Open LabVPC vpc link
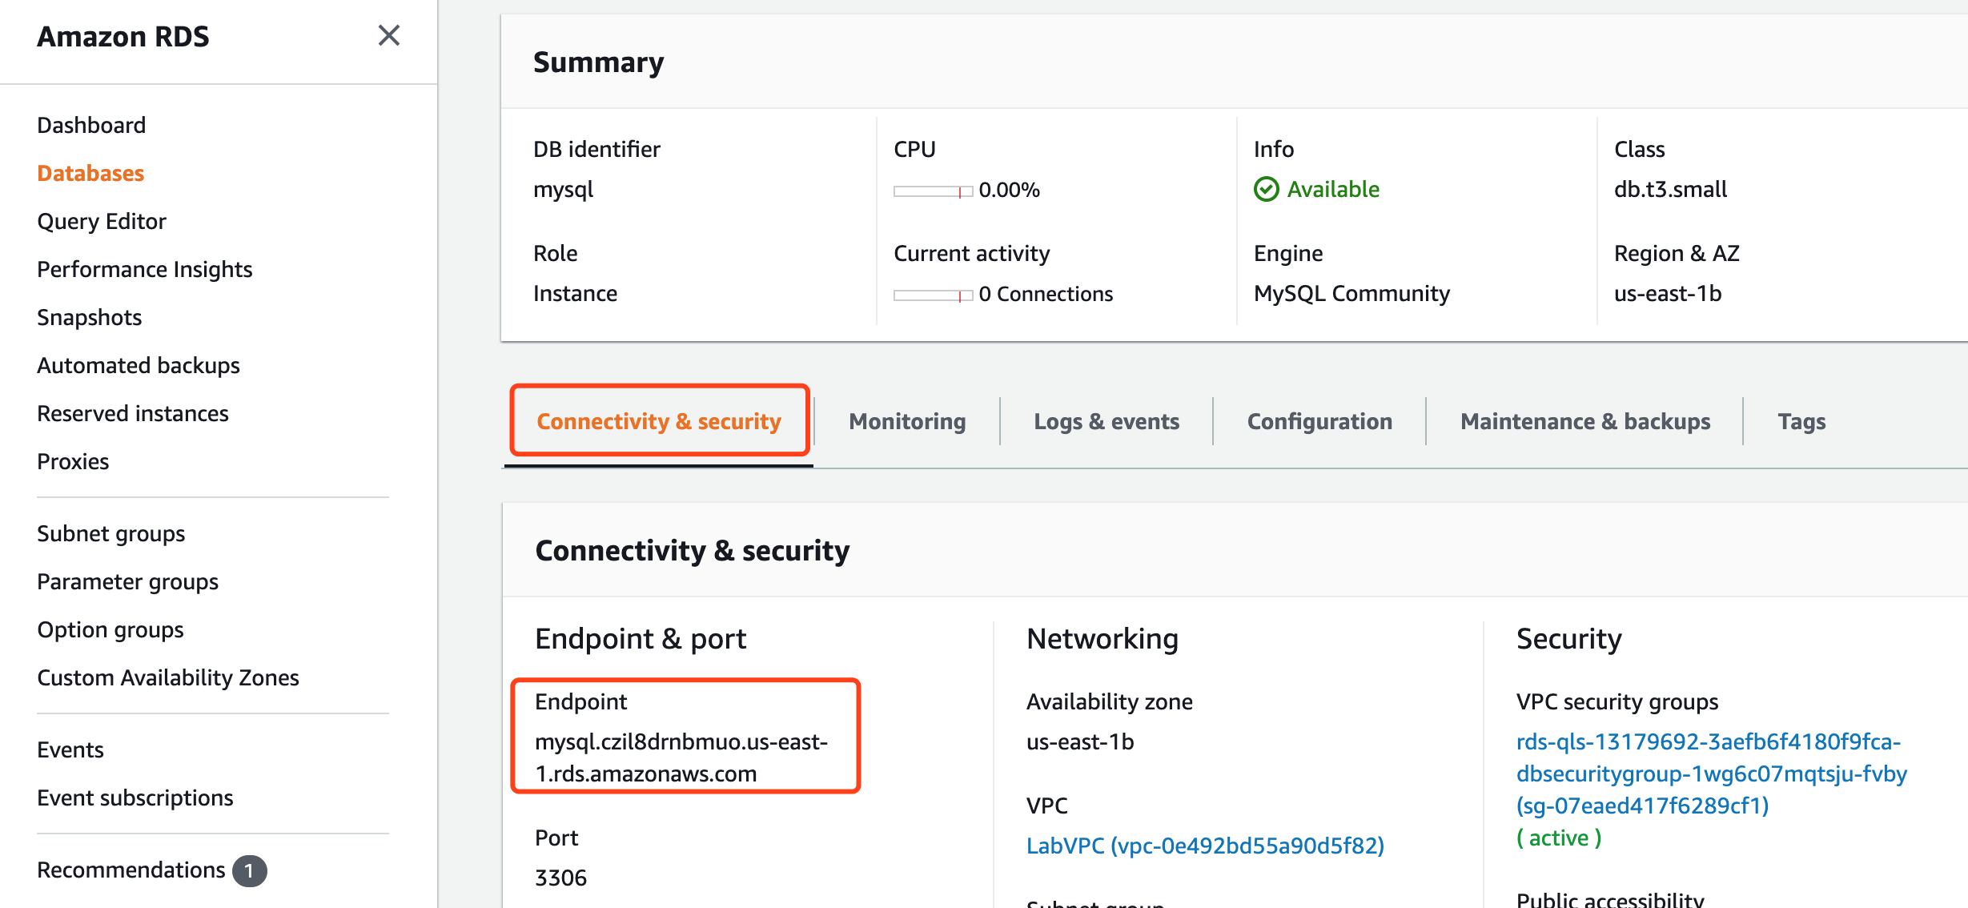The width and height of the screenshot is (1968, 908). coord(1205,846)
